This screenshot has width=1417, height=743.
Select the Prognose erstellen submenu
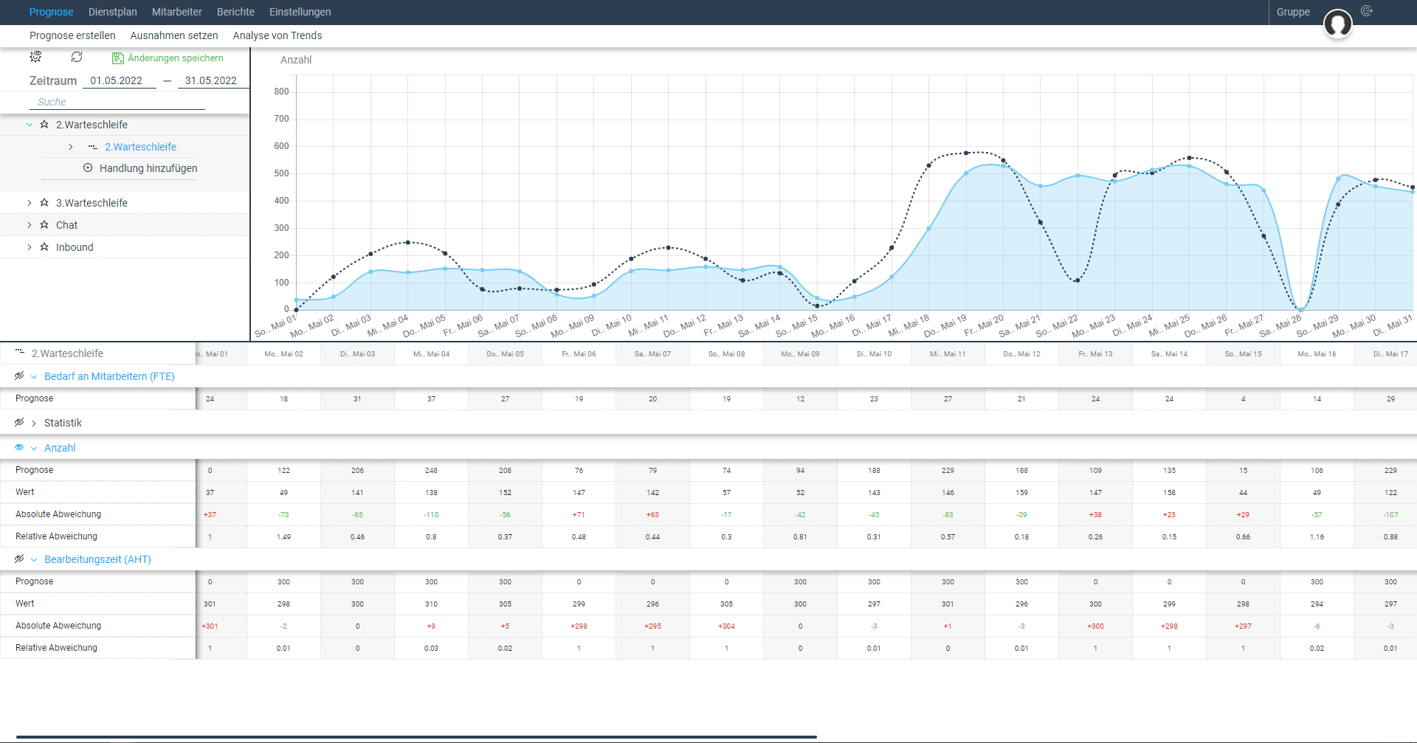[x=72, y=35]
